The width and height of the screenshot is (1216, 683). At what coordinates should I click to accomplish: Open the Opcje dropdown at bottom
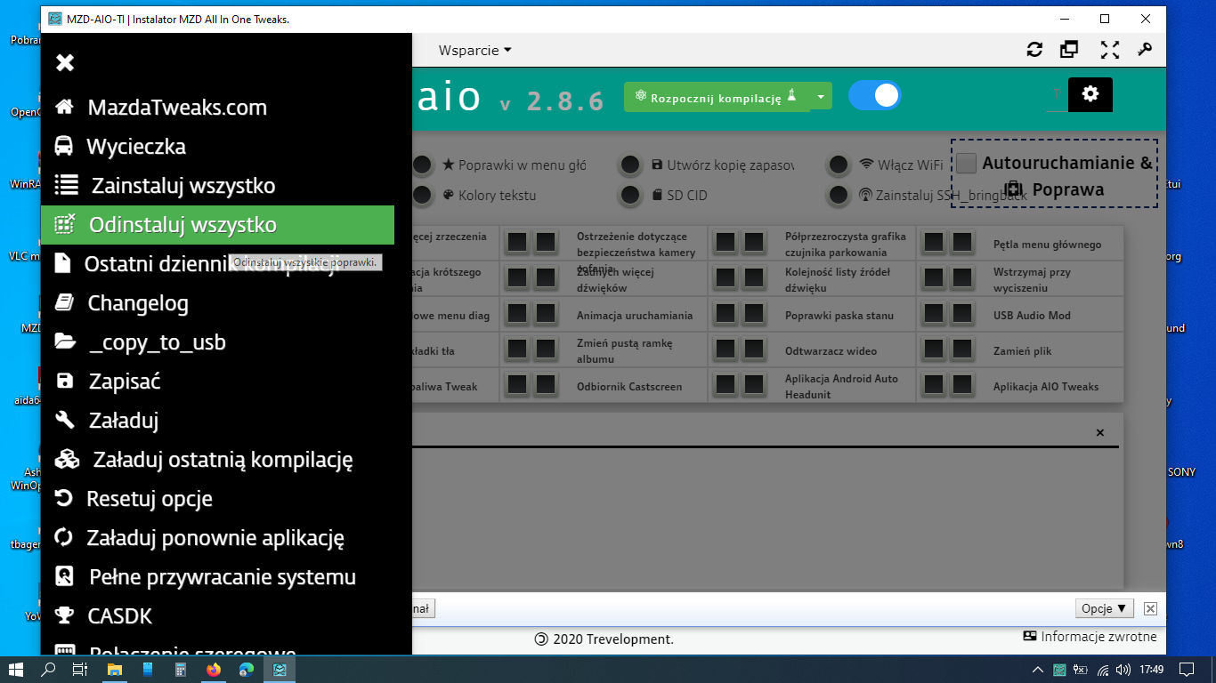pos(1105,609)
